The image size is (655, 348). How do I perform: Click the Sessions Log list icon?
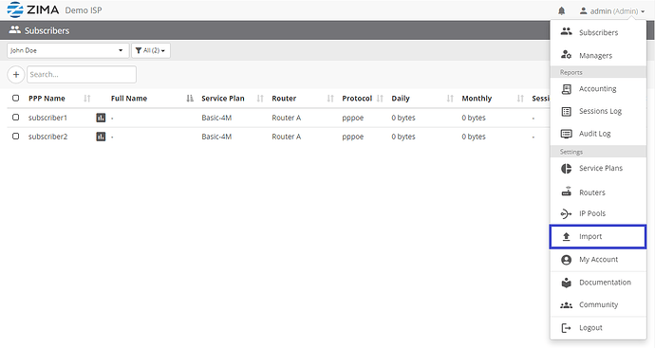click(x=566, y=111)
